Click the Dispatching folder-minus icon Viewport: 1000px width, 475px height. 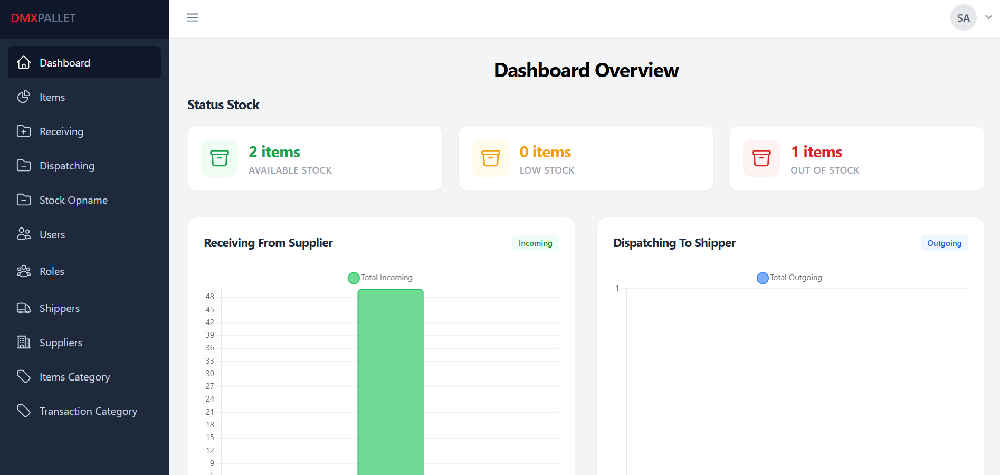click(24, 165)
